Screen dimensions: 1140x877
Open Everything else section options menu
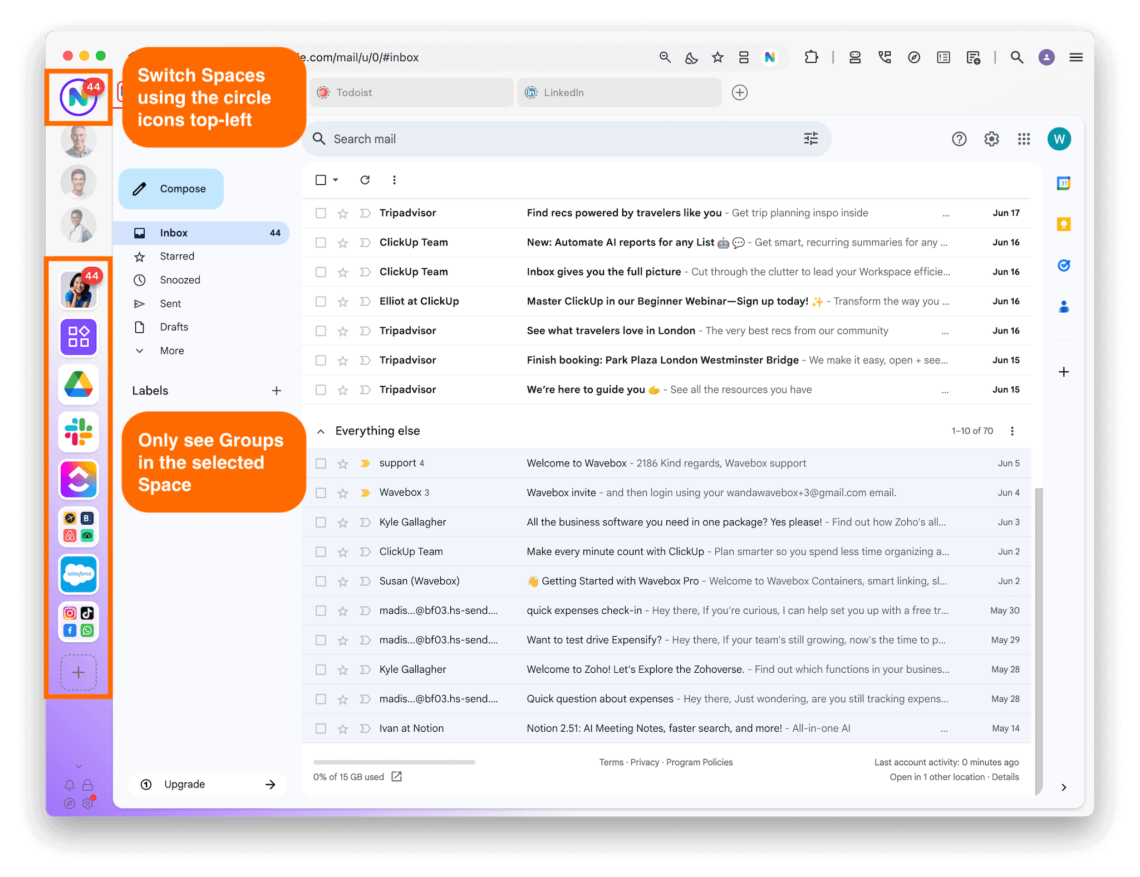click(x=1012, y=431)
